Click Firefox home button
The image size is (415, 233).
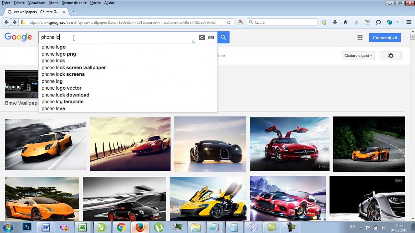(346, 22)
